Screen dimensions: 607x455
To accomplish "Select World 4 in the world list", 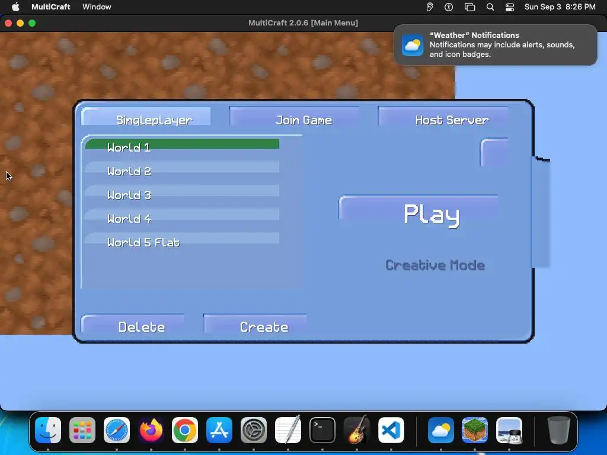I will coord(182,216).
